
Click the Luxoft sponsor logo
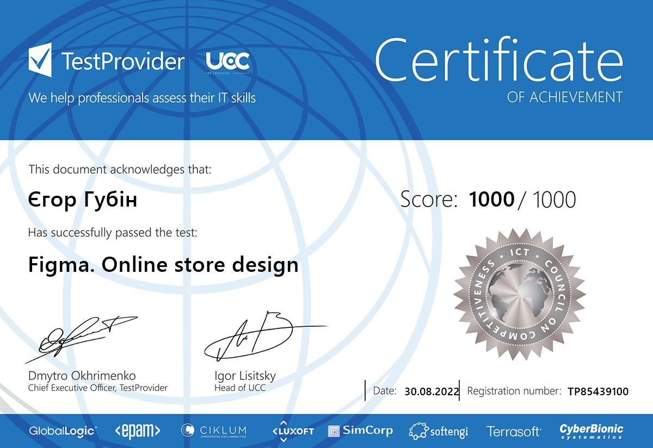click(x=293, y=430)
